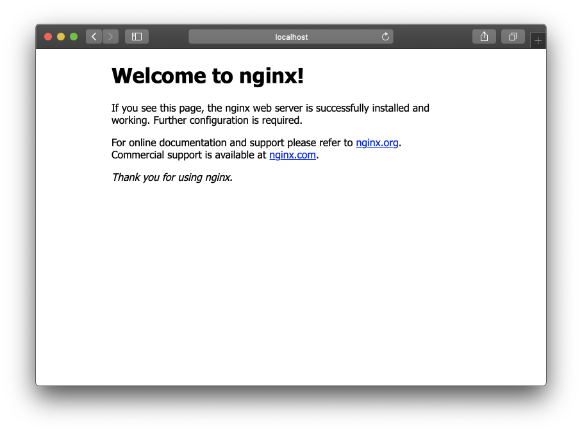Open the nginx.com link
This screenshot has width=582, height=433.
pyautogui.click(x=292, y=155)
